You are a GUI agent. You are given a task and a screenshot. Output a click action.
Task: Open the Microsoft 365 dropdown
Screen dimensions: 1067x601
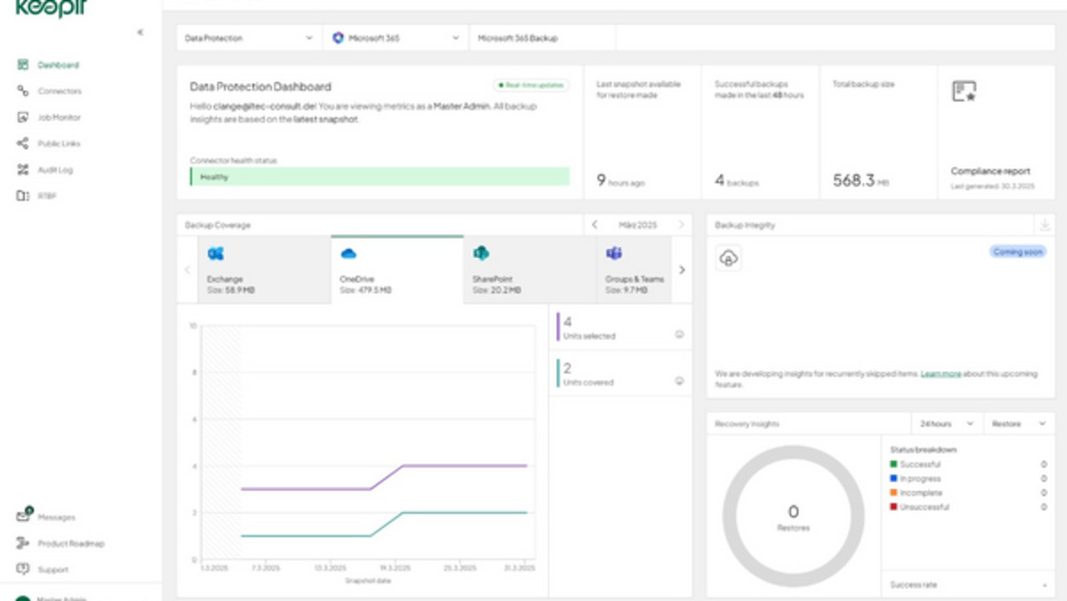(x=396, y=38)
